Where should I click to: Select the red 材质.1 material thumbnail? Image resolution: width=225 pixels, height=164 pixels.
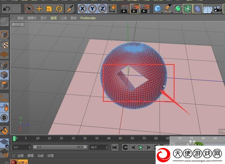(x=14, y=162)
